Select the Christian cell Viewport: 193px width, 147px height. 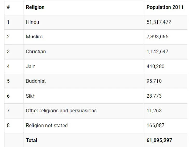tap(36, 51)
